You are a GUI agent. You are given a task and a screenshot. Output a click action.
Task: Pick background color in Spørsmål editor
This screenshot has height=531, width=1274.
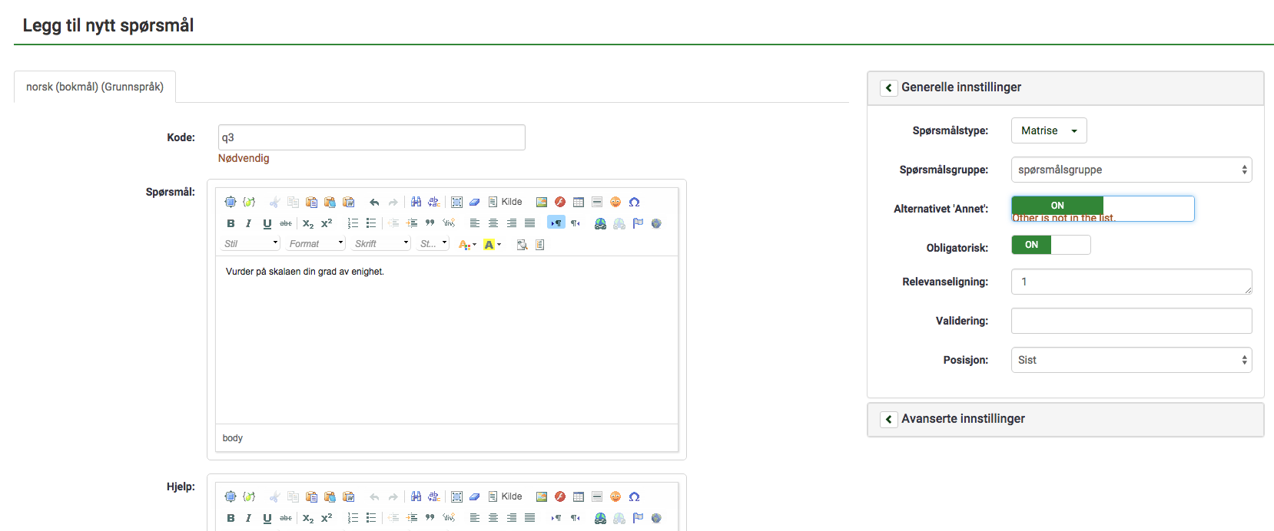coord(493,245)
